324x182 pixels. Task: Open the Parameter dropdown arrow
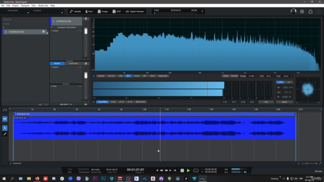click(x=28, y=13)
